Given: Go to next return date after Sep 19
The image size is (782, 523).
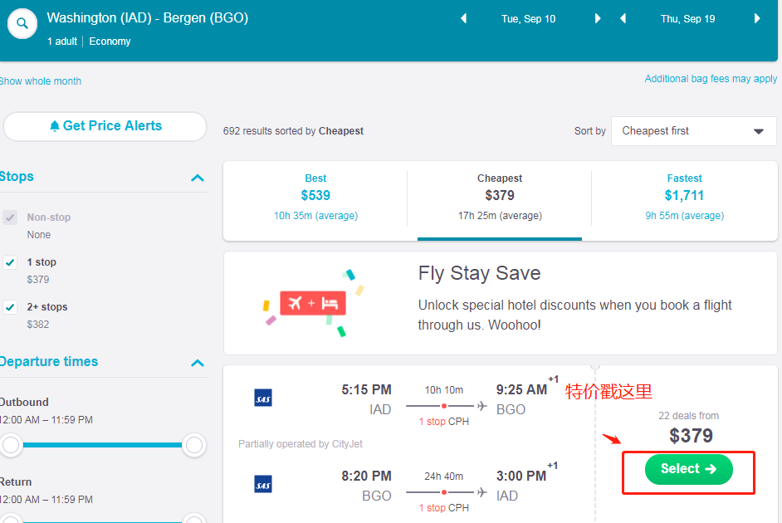Looking at the screenshot, I should point(757,19).
